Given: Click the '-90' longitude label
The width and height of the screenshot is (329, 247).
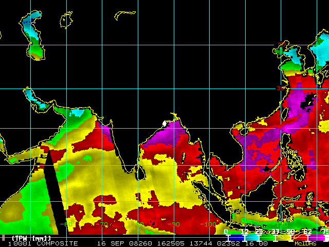Looking at the screenshot, I should (x=174, y=224).
